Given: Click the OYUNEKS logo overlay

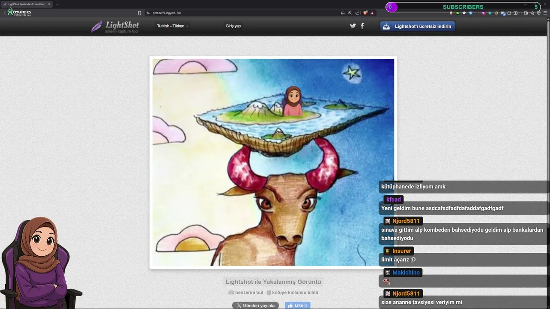Looking at the screenshot, I should pos(19,12).
